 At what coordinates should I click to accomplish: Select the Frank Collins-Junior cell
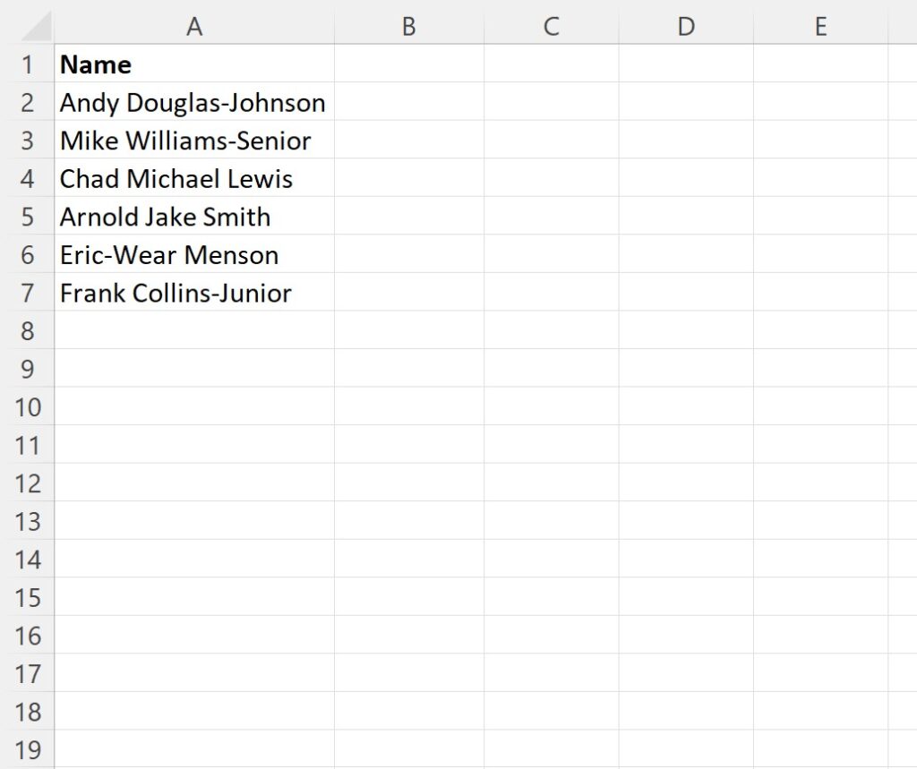[194, 293]
